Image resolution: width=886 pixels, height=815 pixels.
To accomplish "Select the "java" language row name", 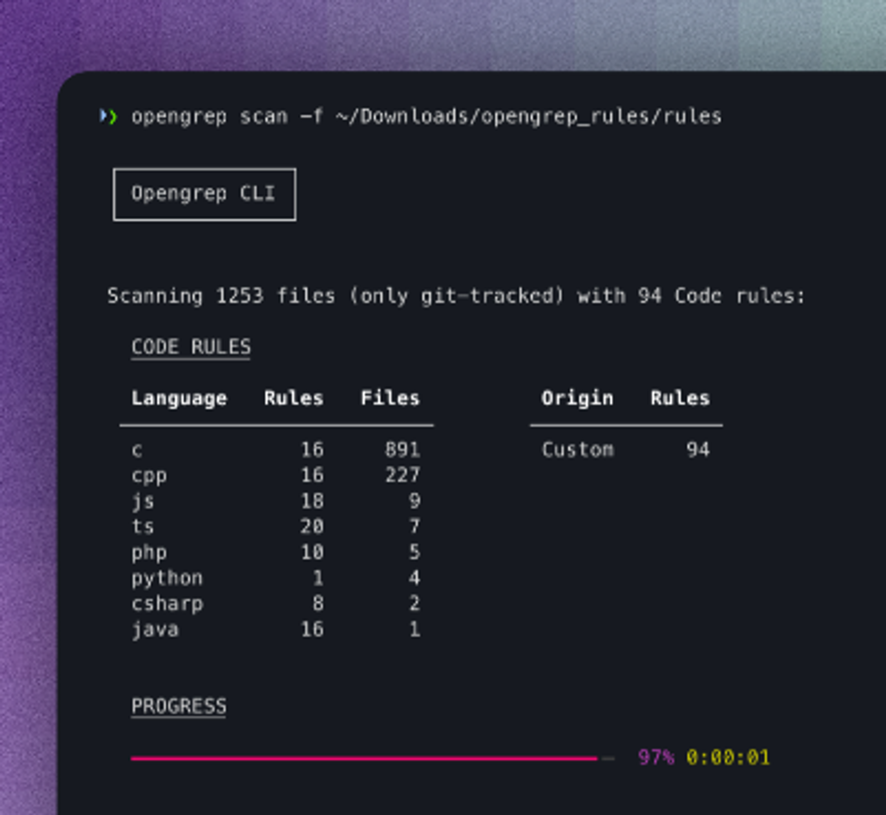I will click(x=155, y=630).
